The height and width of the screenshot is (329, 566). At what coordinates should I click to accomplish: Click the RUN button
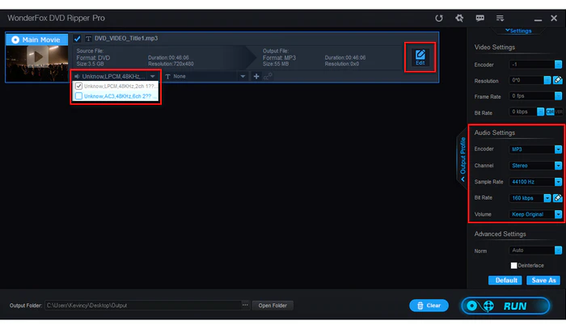pos(505,306)
